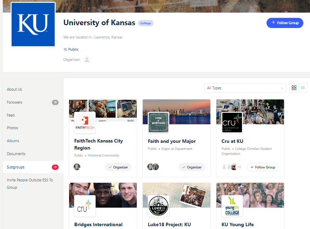Screen dimensions: 310x229
Task: Follow the Cru at KU group
Action: [263, 167]
